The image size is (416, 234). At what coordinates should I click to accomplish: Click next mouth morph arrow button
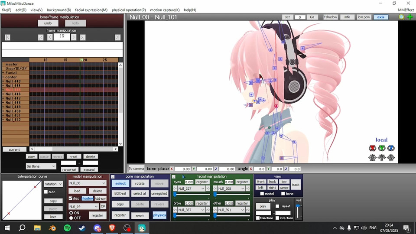247,188
